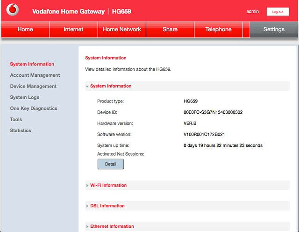Image resolution: width=299 pixels, height=232 pixels.
Task: Collapse the System Information section arrow
Action: tap(87, 87)
